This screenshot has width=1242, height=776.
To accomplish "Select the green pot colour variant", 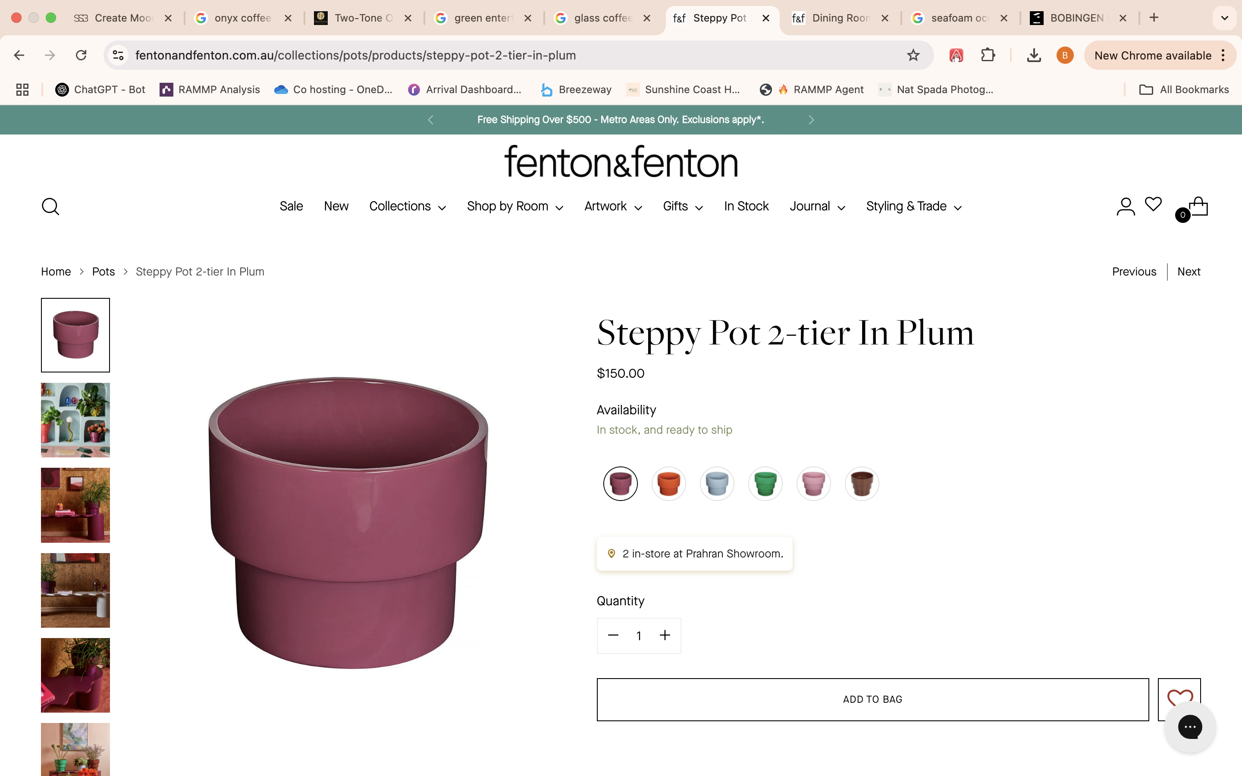I will 765,483.
